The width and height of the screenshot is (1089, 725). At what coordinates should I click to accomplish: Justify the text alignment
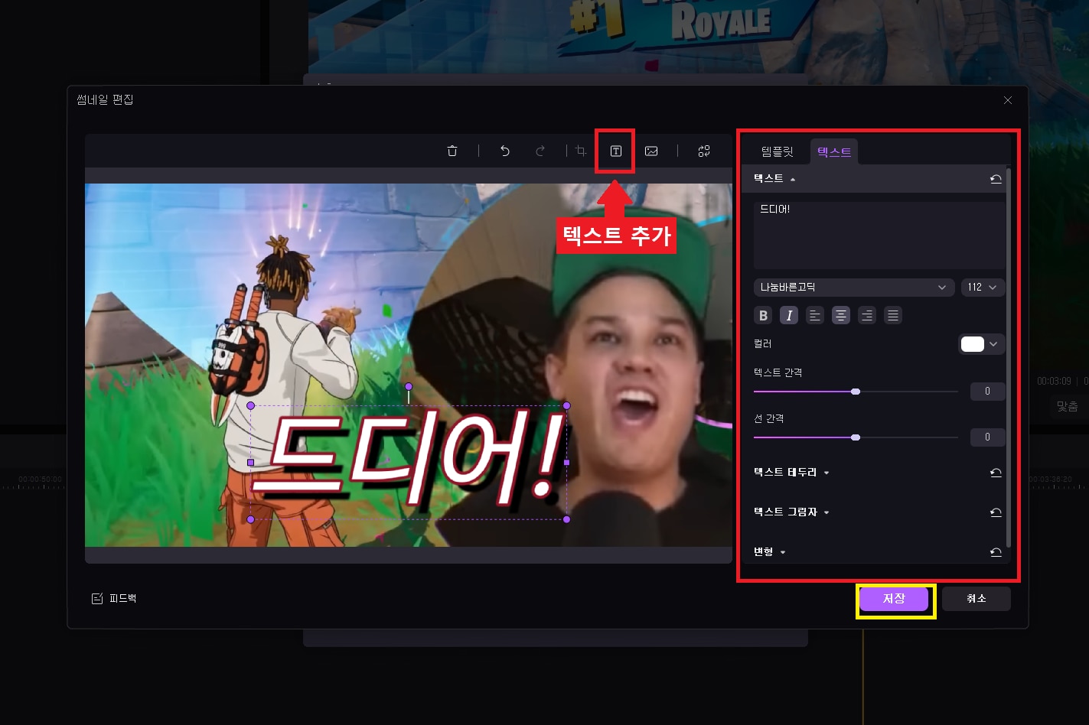pos(893,315)
